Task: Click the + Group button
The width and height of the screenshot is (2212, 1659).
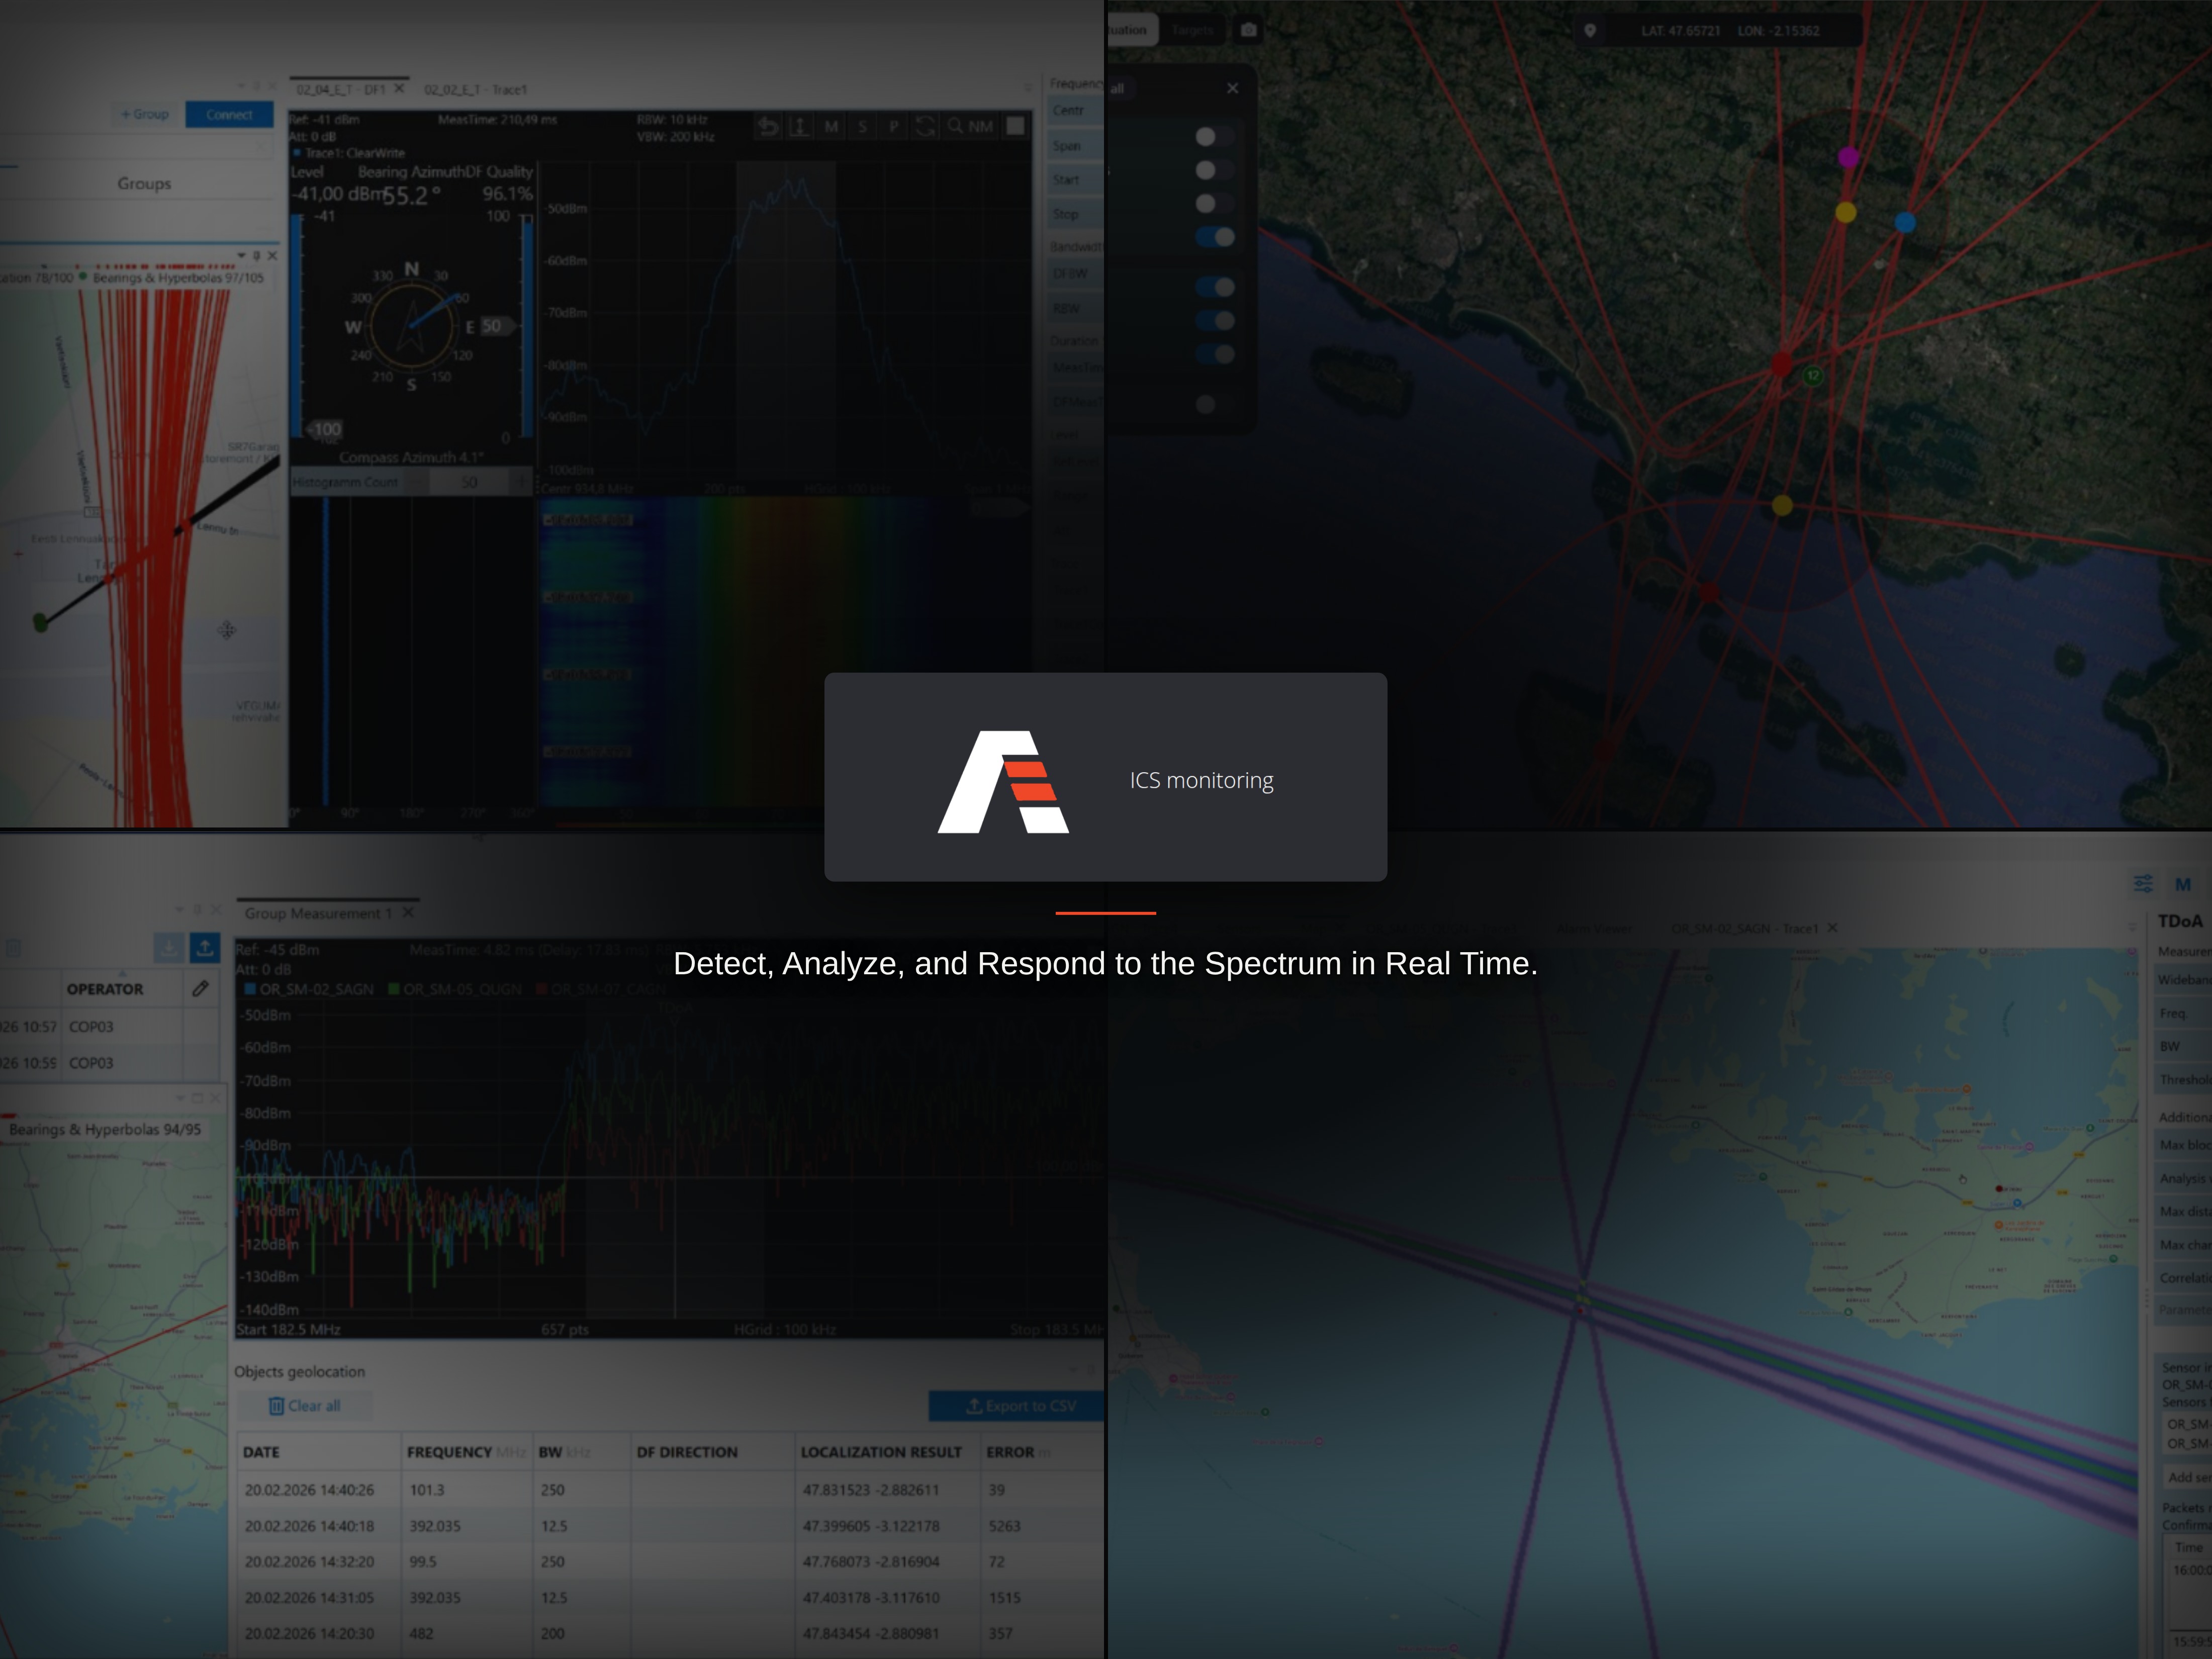Action: [x=145, y=114]
